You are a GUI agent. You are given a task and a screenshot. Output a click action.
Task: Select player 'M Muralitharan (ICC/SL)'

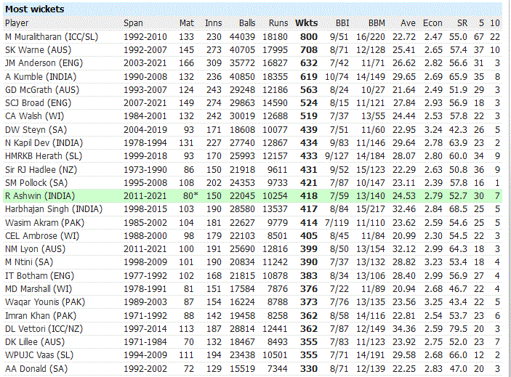click(52, 37)
